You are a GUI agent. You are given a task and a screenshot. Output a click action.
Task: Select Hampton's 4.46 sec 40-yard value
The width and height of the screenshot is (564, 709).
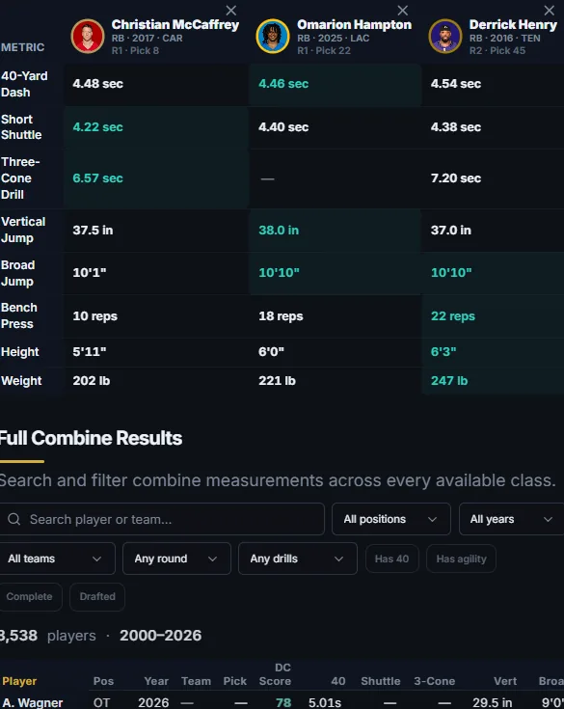tap(283, 84)
